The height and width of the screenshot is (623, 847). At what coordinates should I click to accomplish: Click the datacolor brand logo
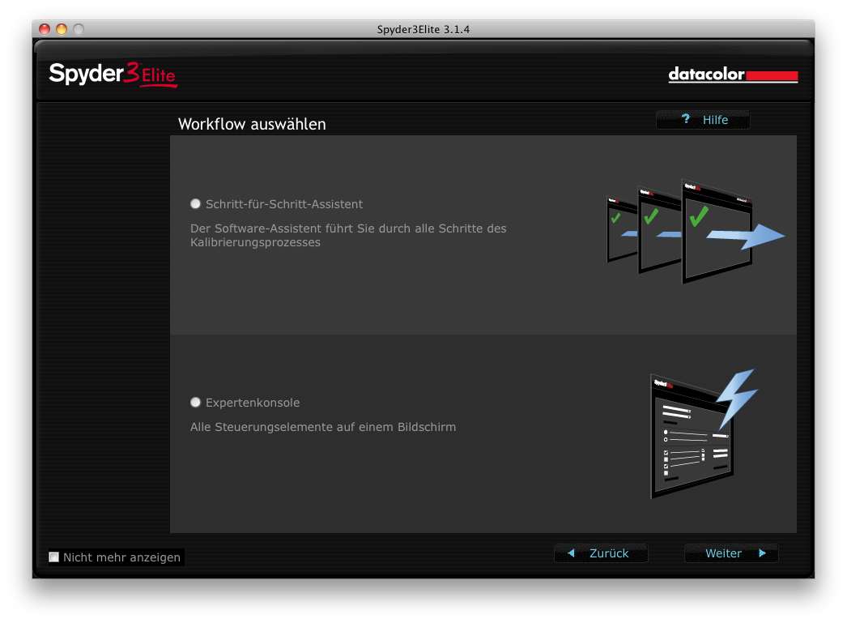[733, 75]
